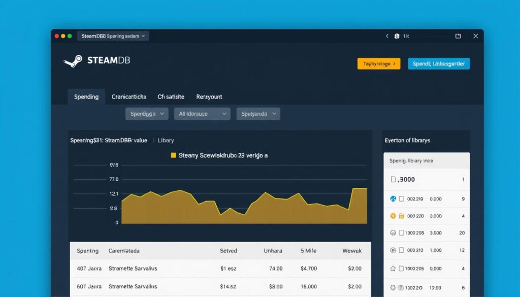This screenshot has height=297, width=520.
Task: Switch to the Cranicanticks tab
Action: click(x=128, y=96)
